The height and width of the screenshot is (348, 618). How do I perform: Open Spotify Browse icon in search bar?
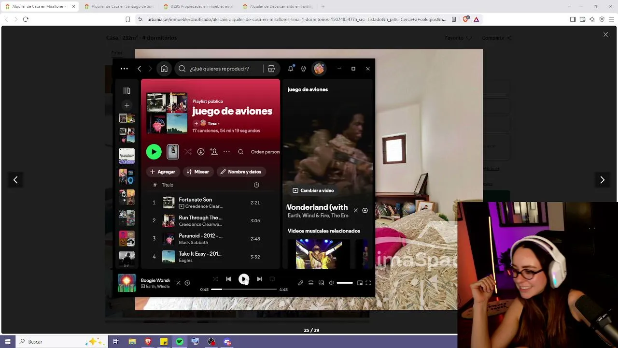click(271, 69)
